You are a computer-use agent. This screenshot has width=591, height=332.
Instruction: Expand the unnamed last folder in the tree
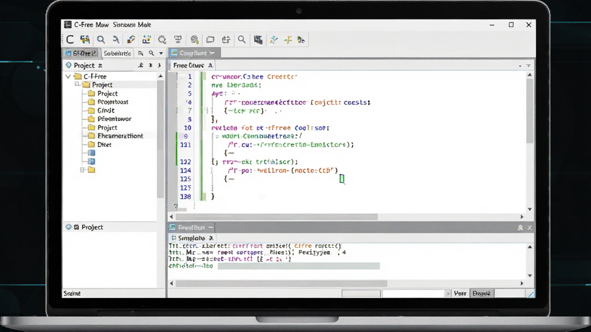(x=82, y=170)
